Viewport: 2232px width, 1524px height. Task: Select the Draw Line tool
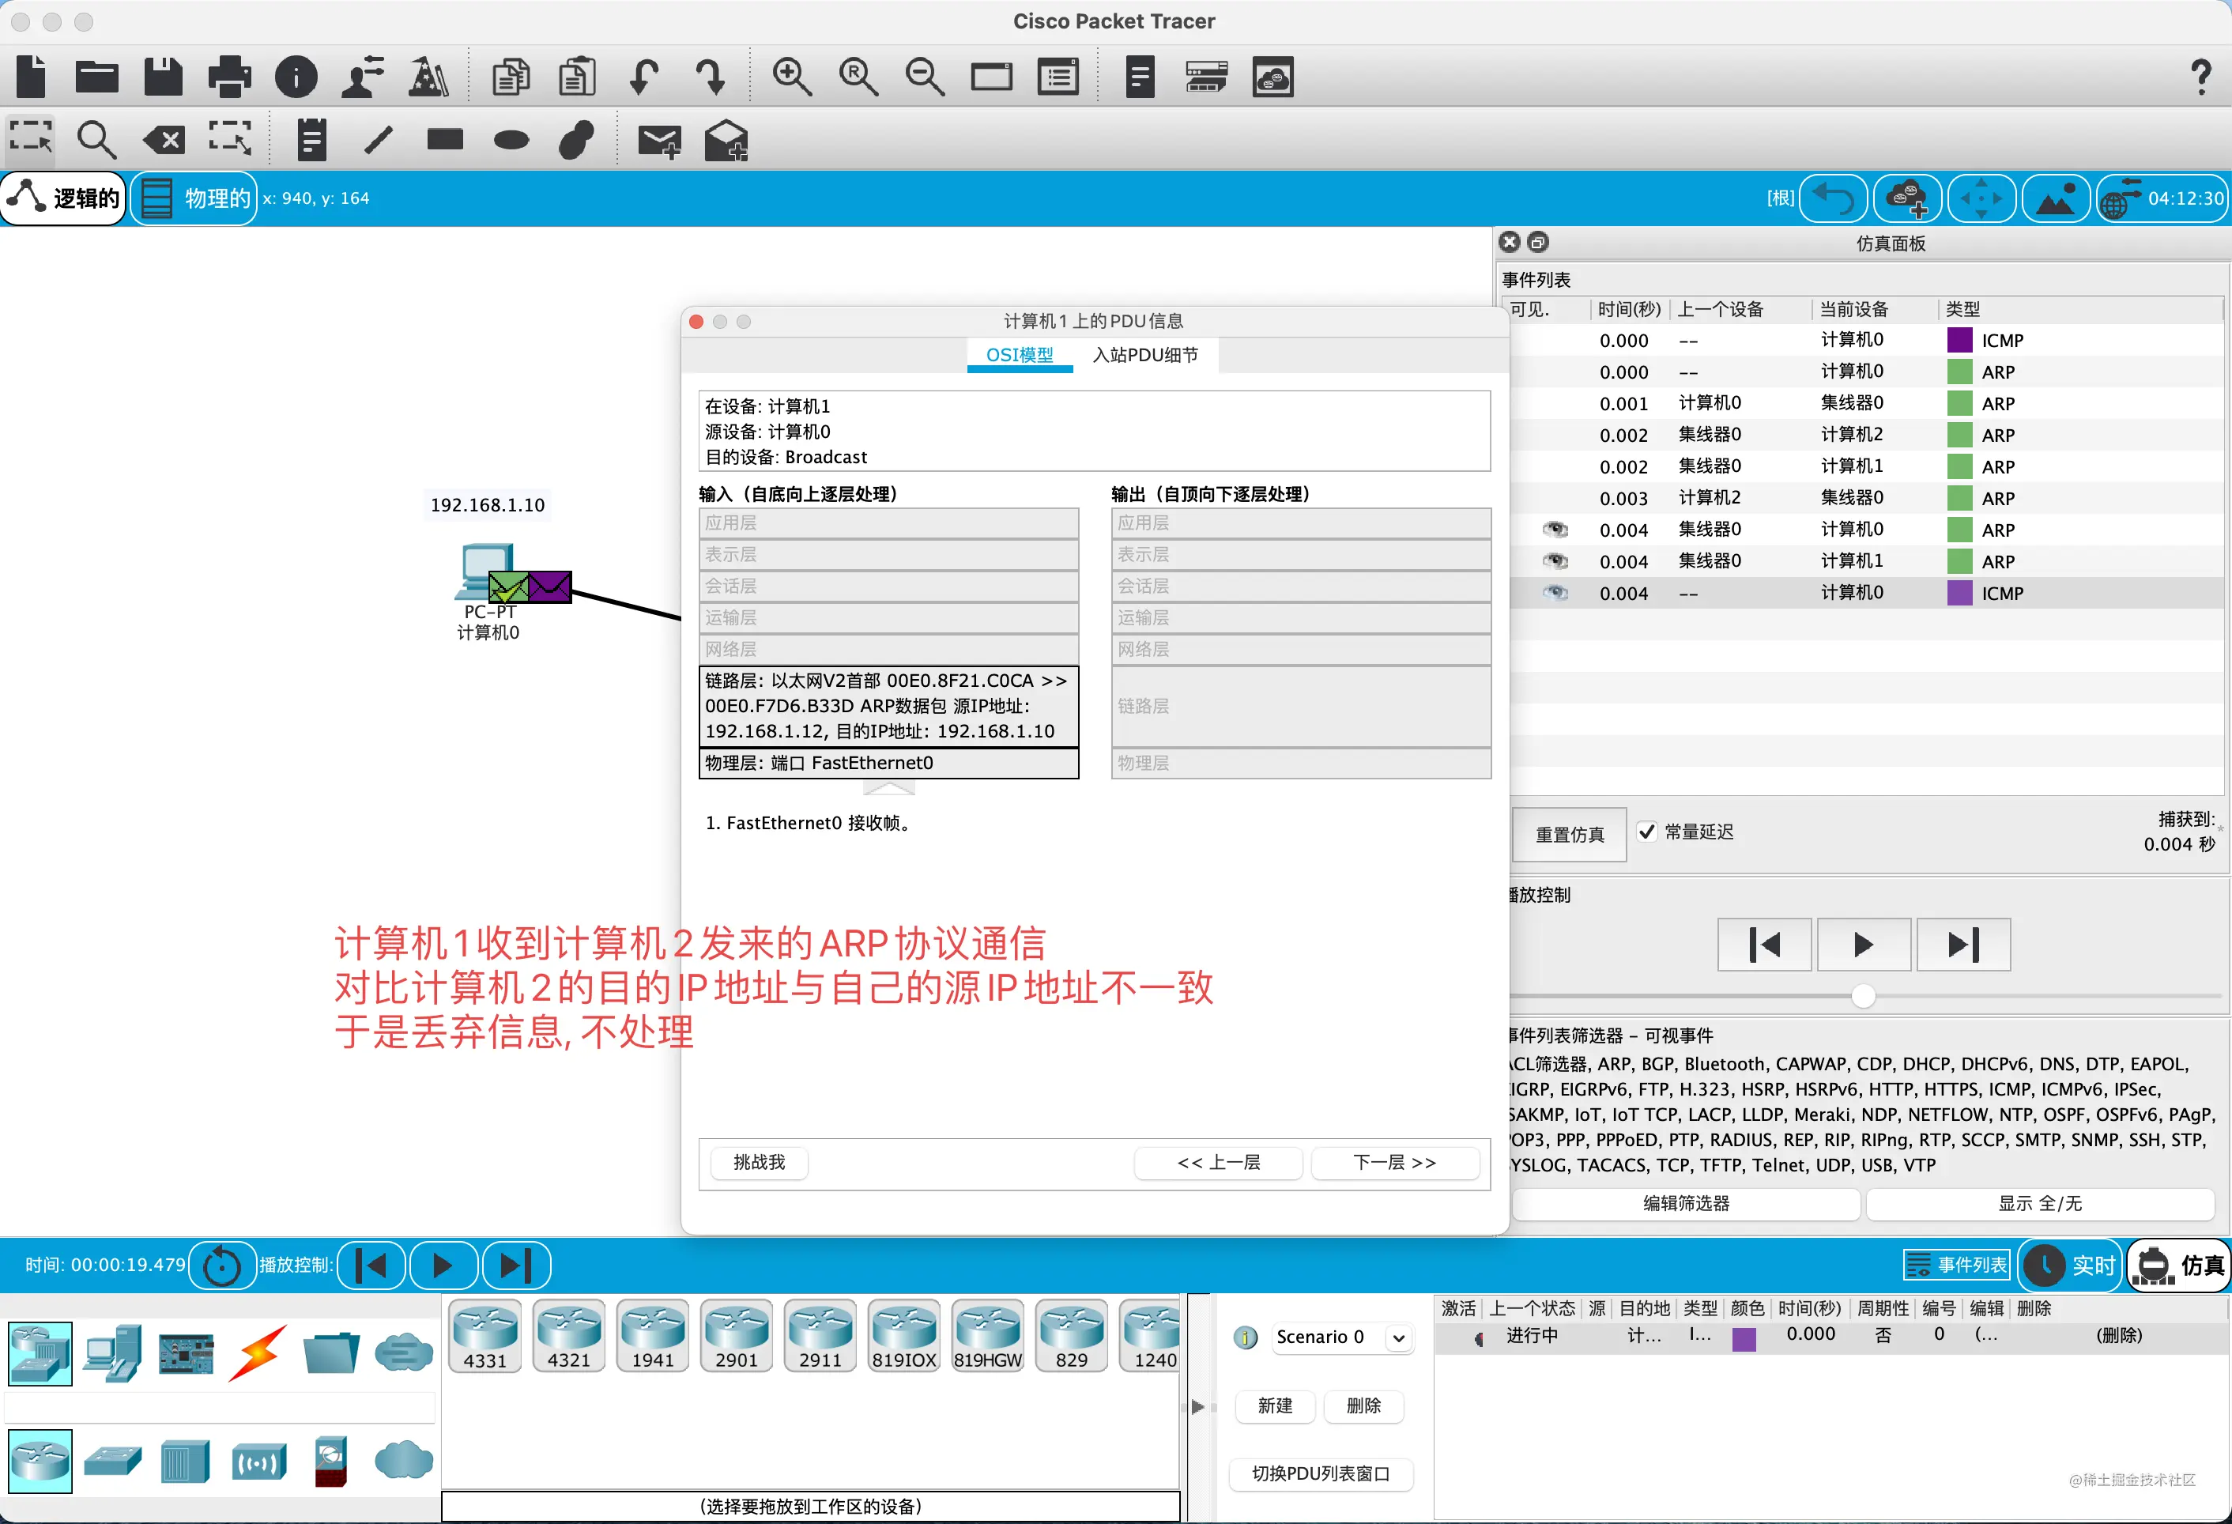379,140
